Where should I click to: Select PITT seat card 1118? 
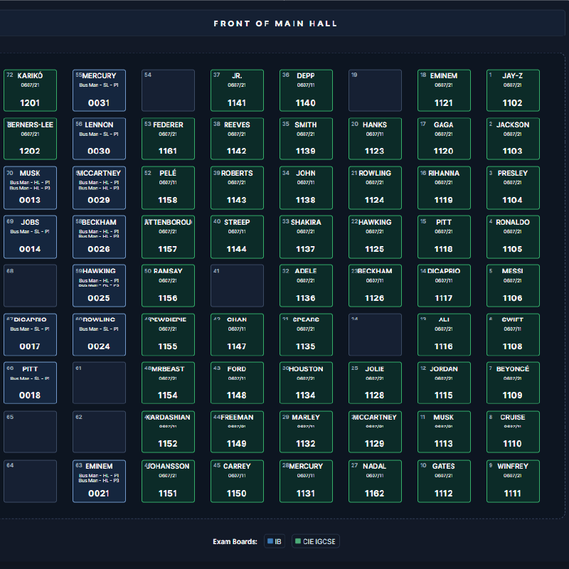[x=444, y=237]
